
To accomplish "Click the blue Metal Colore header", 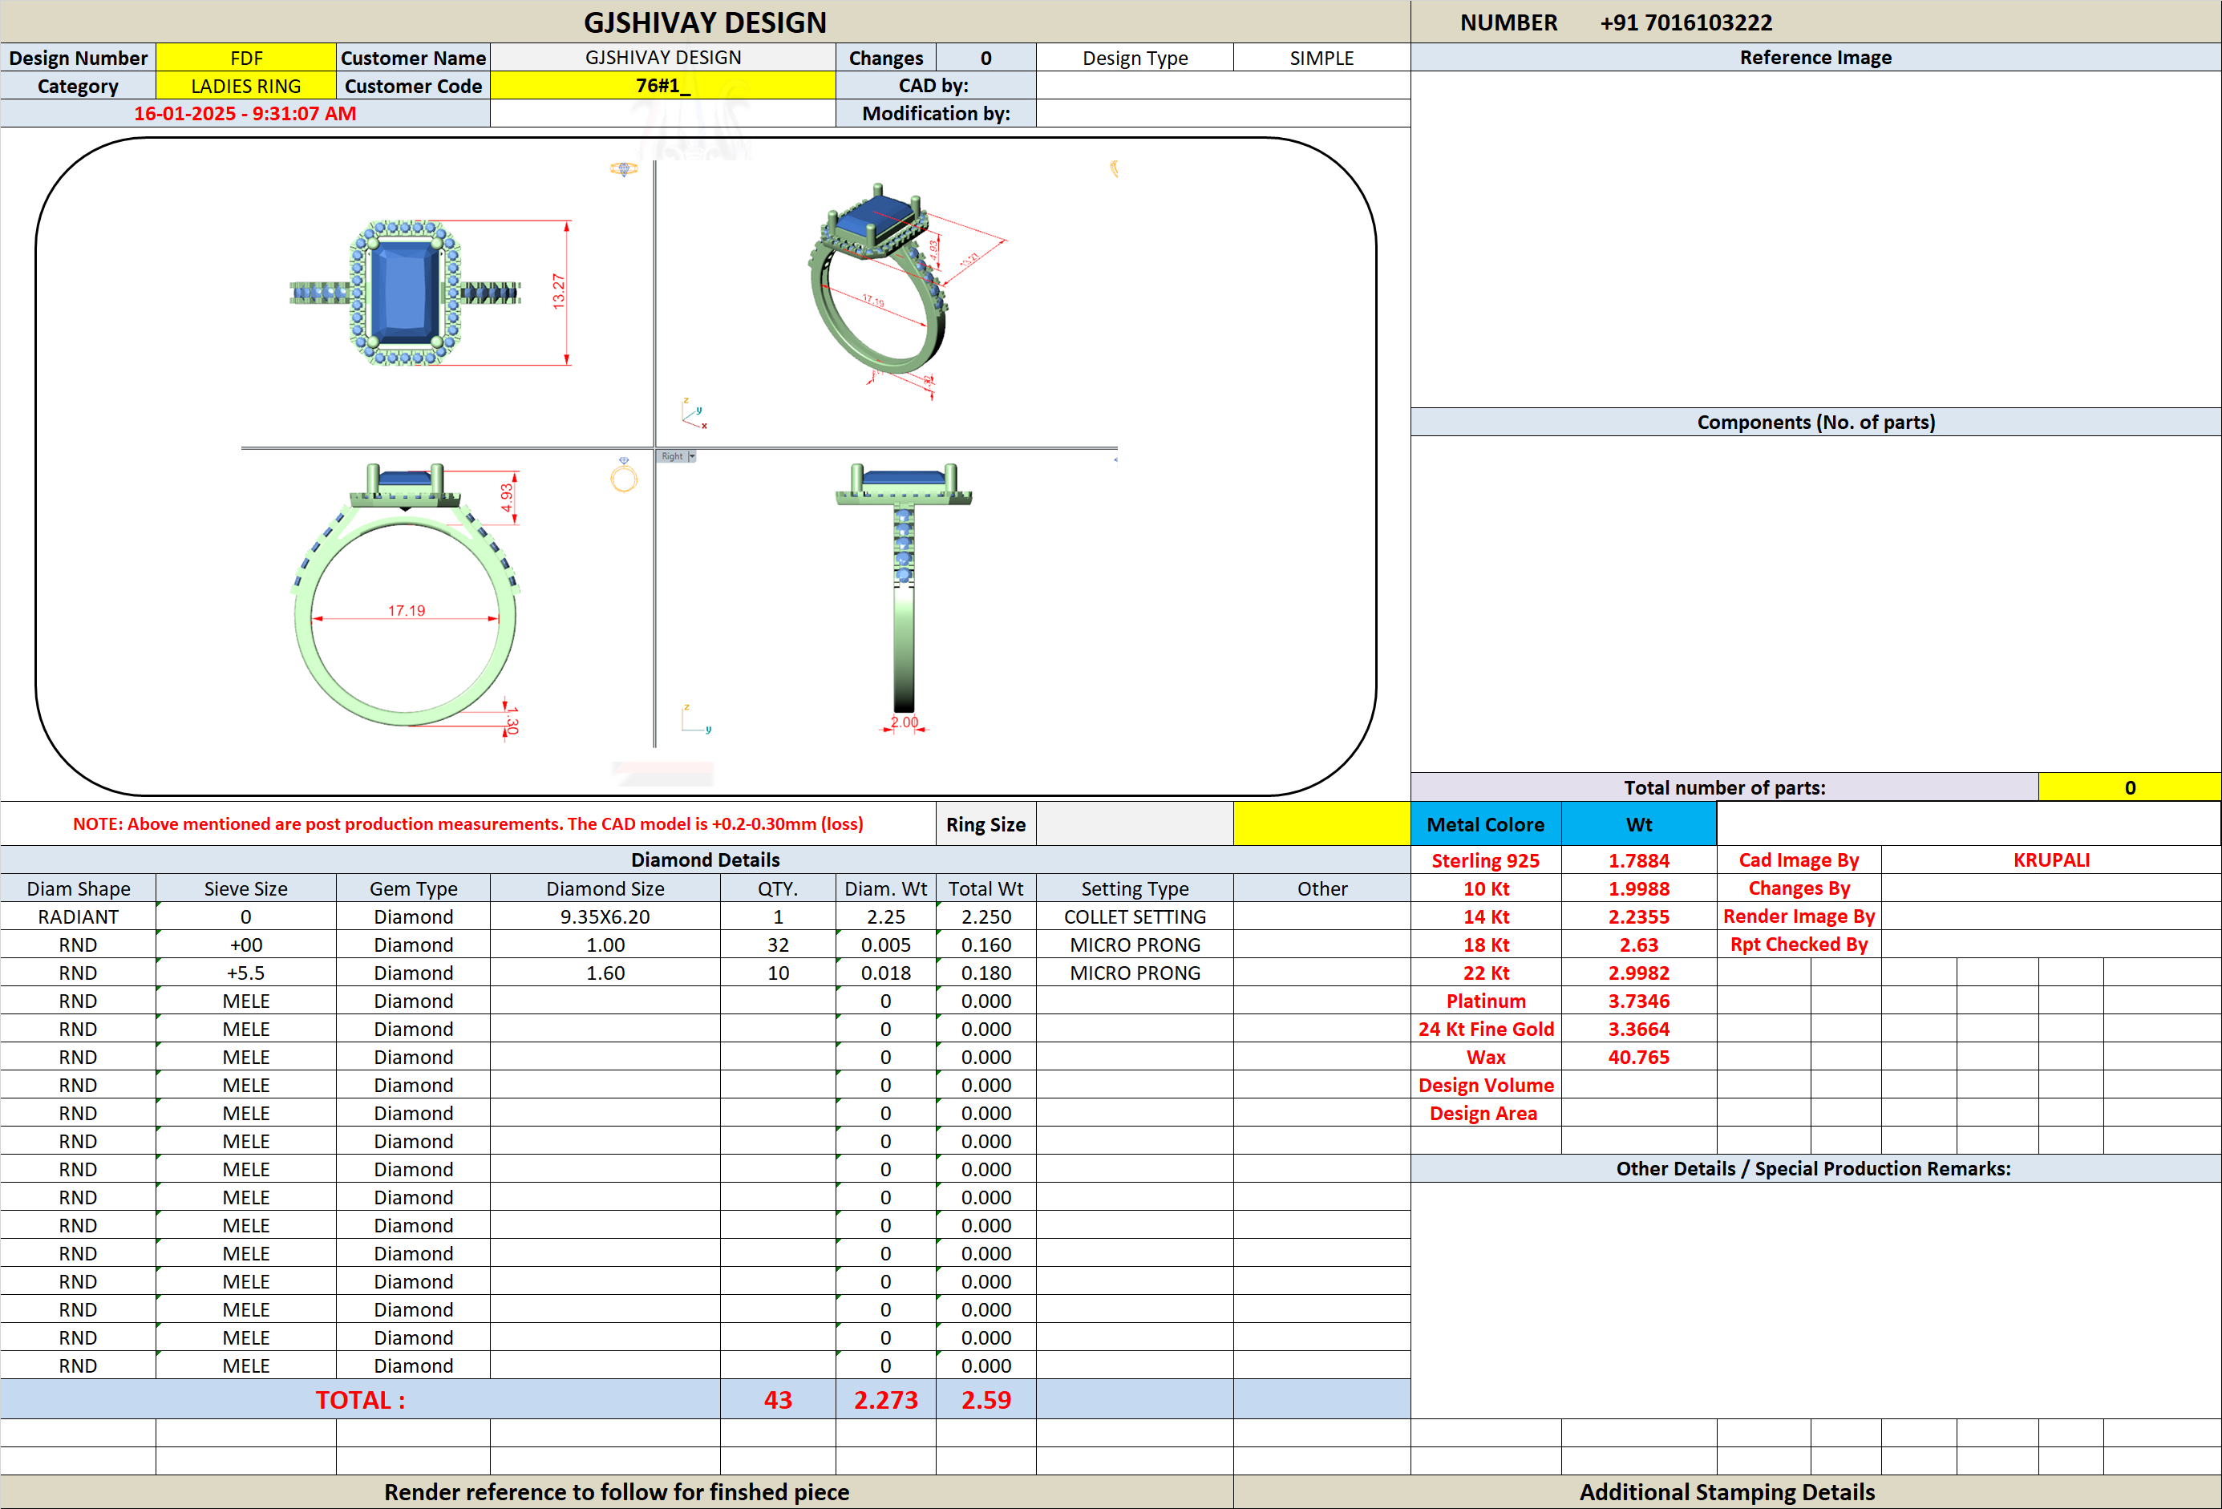I will pos(1486,824).
